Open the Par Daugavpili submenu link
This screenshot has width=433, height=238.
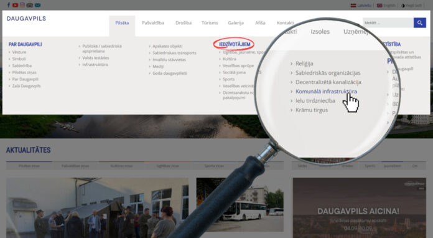pos(25,79)
